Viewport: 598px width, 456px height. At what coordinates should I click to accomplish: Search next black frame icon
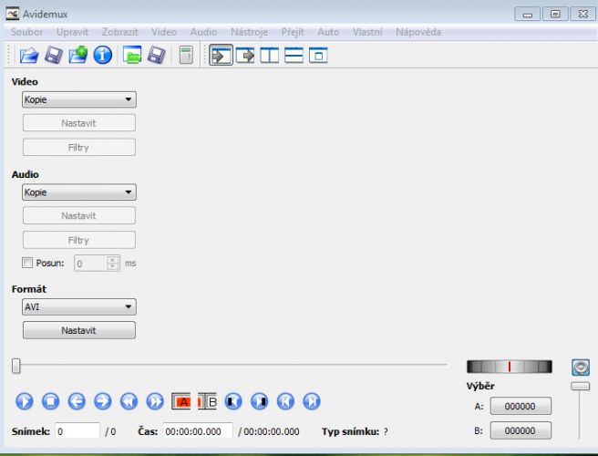click(259, 401)
